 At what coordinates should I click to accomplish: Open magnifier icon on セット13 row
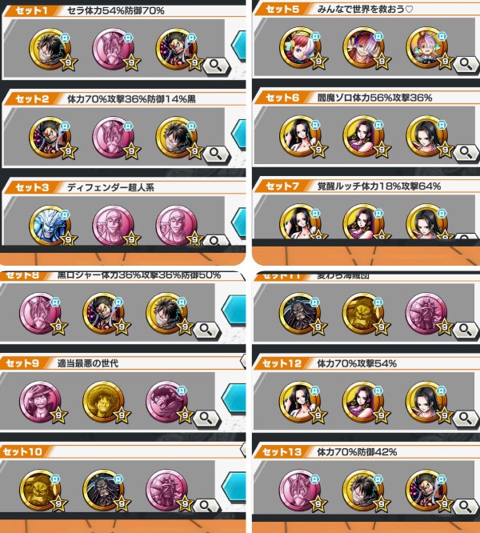click(x=466, y=506)
